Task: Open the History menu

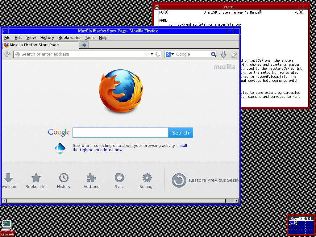Action: 47,37
